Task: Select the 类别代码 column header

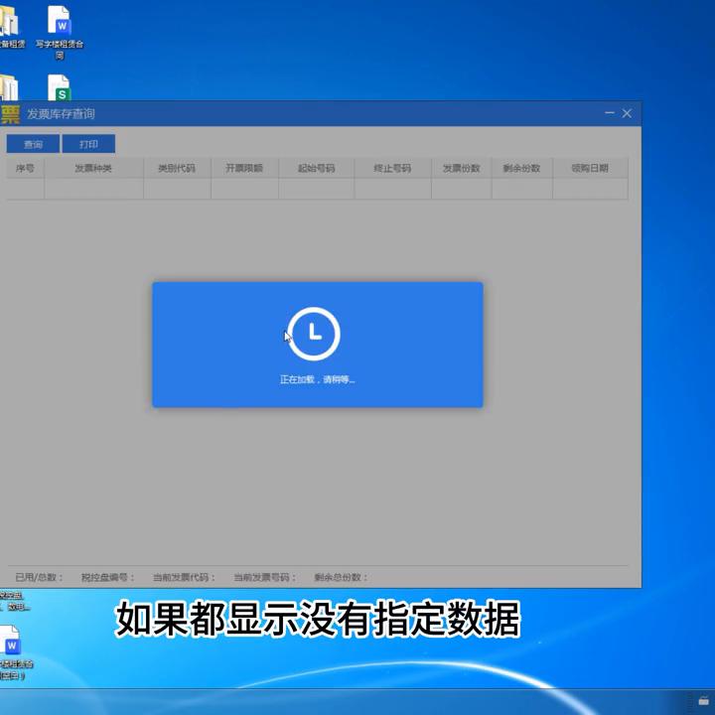Action: 177,168
